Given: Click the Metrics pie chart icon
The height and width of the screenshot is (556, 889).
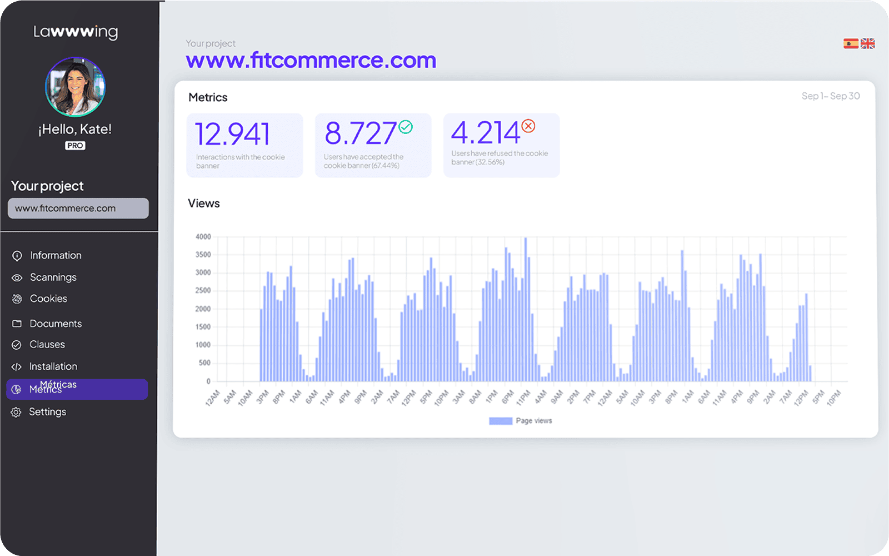Looking at the screenshot, I should 17,389.
